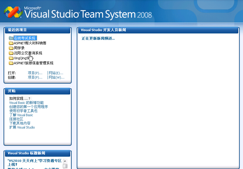243x169 pixels.
Task: Click the 打开: label
Action: [x=12, y=73]
